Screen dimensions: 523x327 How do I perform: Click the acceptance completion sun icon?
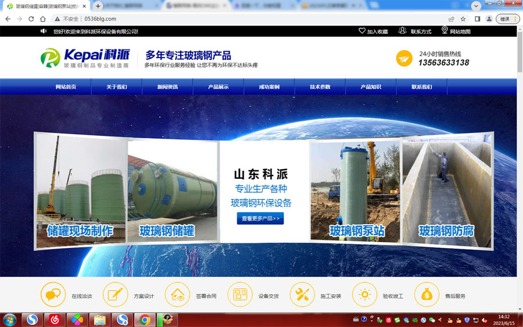click(x=364, y=294)
